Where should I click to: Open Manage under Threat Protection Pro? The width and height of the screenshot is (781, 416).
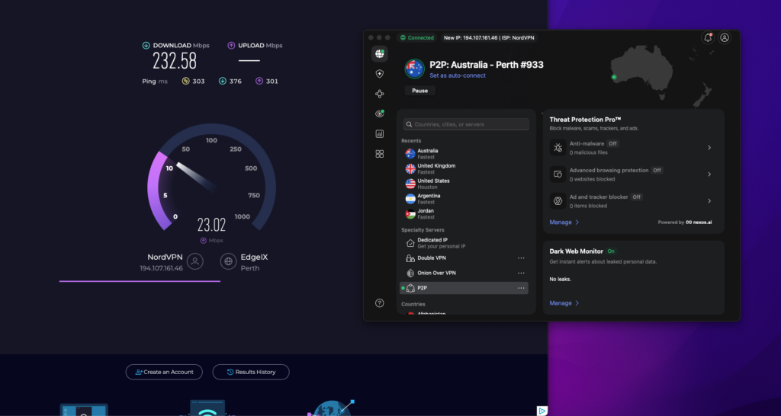[564, 222]
